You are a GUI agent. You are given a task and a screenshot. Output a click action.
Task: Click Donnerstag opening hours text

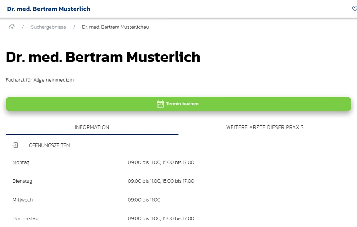[161, 218]
